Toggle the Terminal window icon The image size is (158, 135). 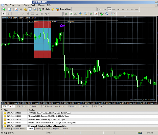[30, 9]
